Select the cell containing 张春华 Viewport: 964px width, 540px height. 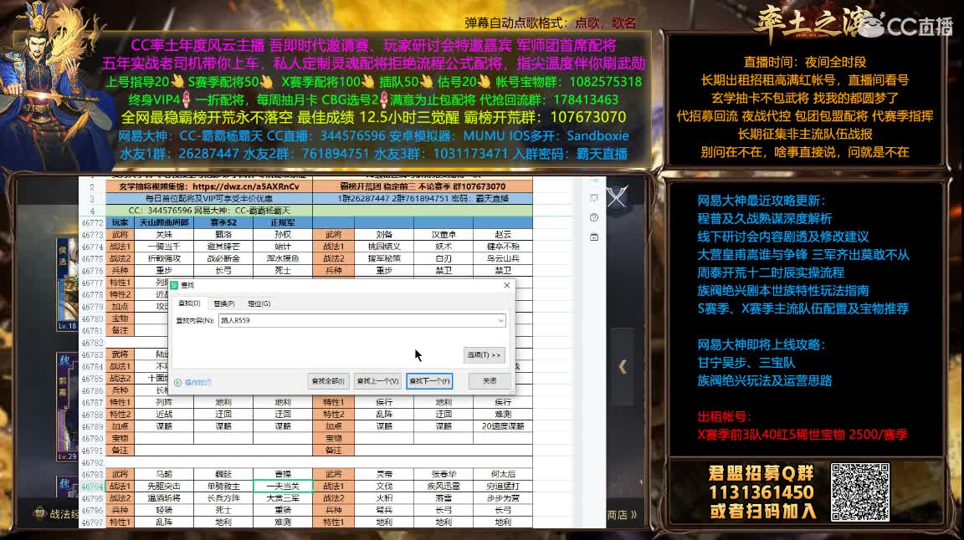click(x=444, y=474)
